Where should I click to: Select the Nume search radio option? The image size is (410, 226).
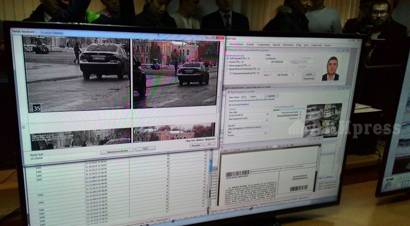click(x=227, y=62)
